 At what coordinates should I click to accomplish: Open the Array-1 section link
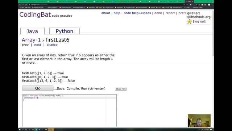pyautogui.click(x=31, y=40)
